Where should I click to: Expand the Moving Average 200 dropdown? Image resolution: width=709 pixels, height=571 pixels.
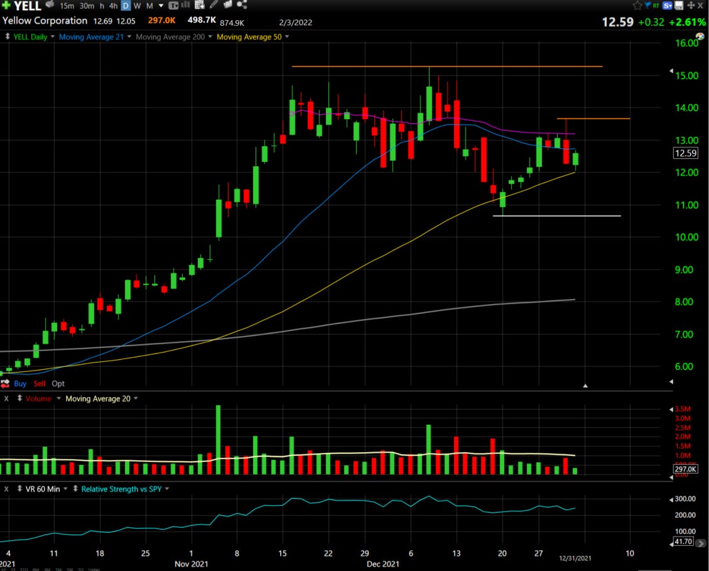210,36
